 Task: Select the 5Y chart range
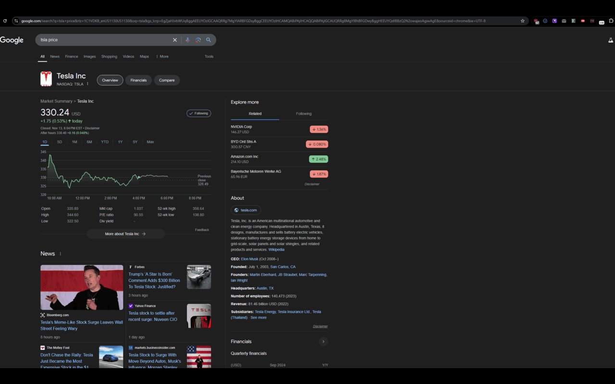(135, 142)
